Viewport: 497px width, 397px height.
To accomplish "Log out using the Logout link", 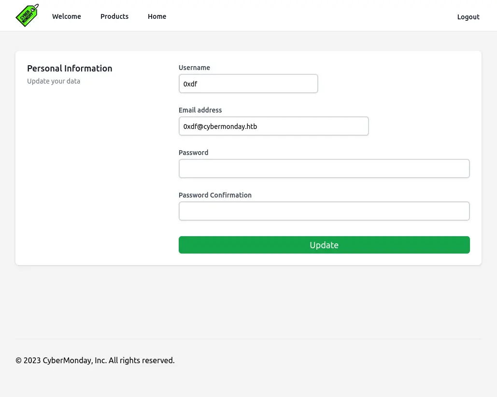I will click(468, 17).
